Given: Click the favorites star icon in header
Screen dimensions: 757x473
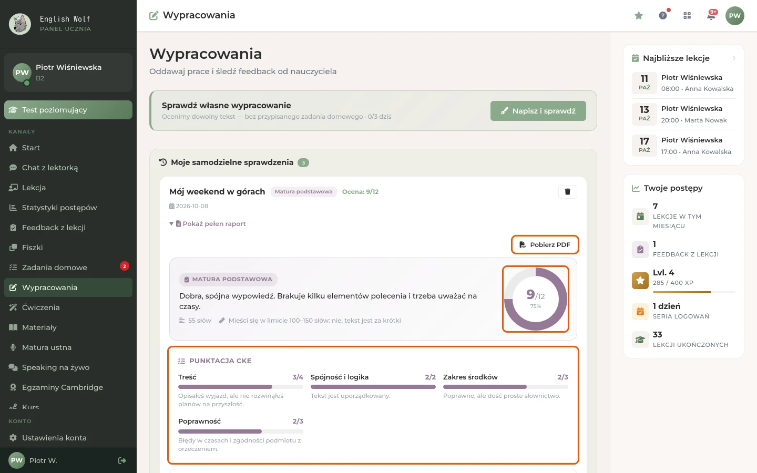Looking at the screenshot, I should (x=639, y=16).
